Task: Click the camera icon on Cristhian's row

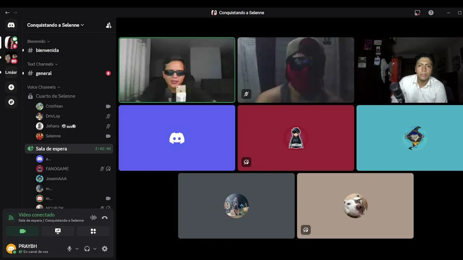Action: (x=108, y=107)
